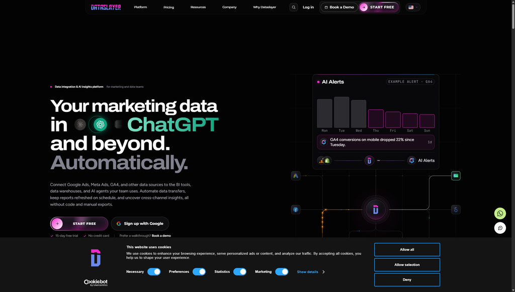This screenshot has height=292, width=515.
Task: Click the EXAMPLE ALERT · GA4 tag
Action: tap(410, 82)
